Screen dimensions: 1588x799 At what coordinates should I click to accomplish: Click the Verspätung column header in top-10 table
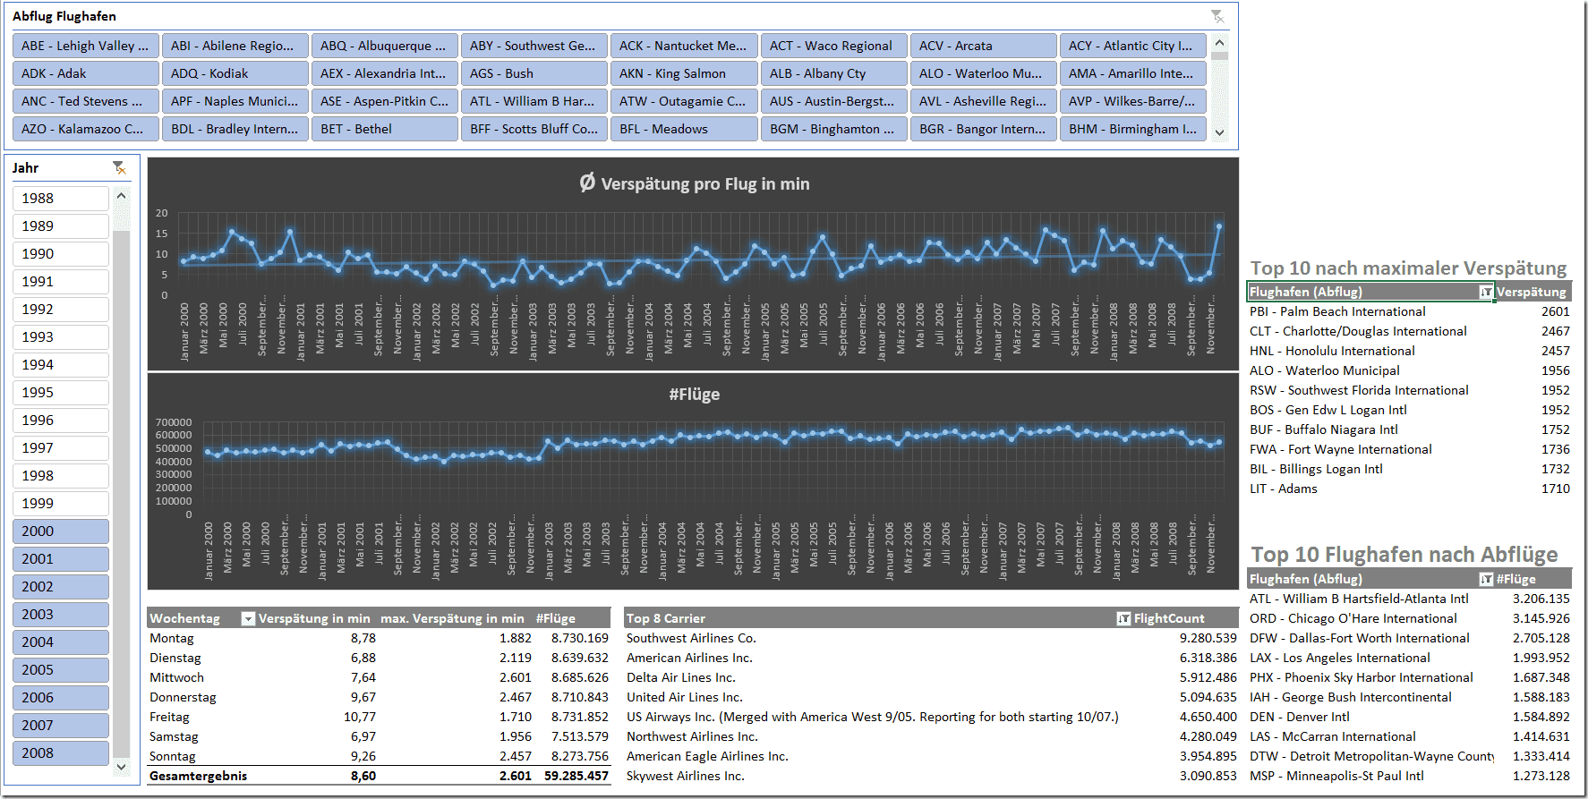pyautogui.click(x=1531, y=292)
